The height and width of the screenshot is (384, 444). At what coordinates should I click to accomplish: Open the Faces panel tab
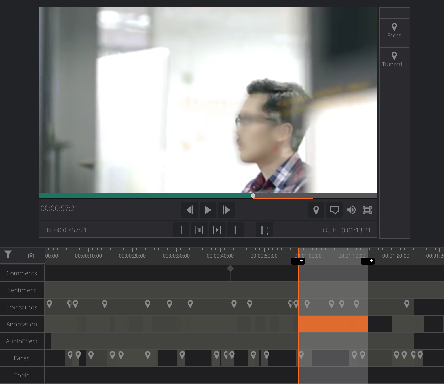pos(394,31)
